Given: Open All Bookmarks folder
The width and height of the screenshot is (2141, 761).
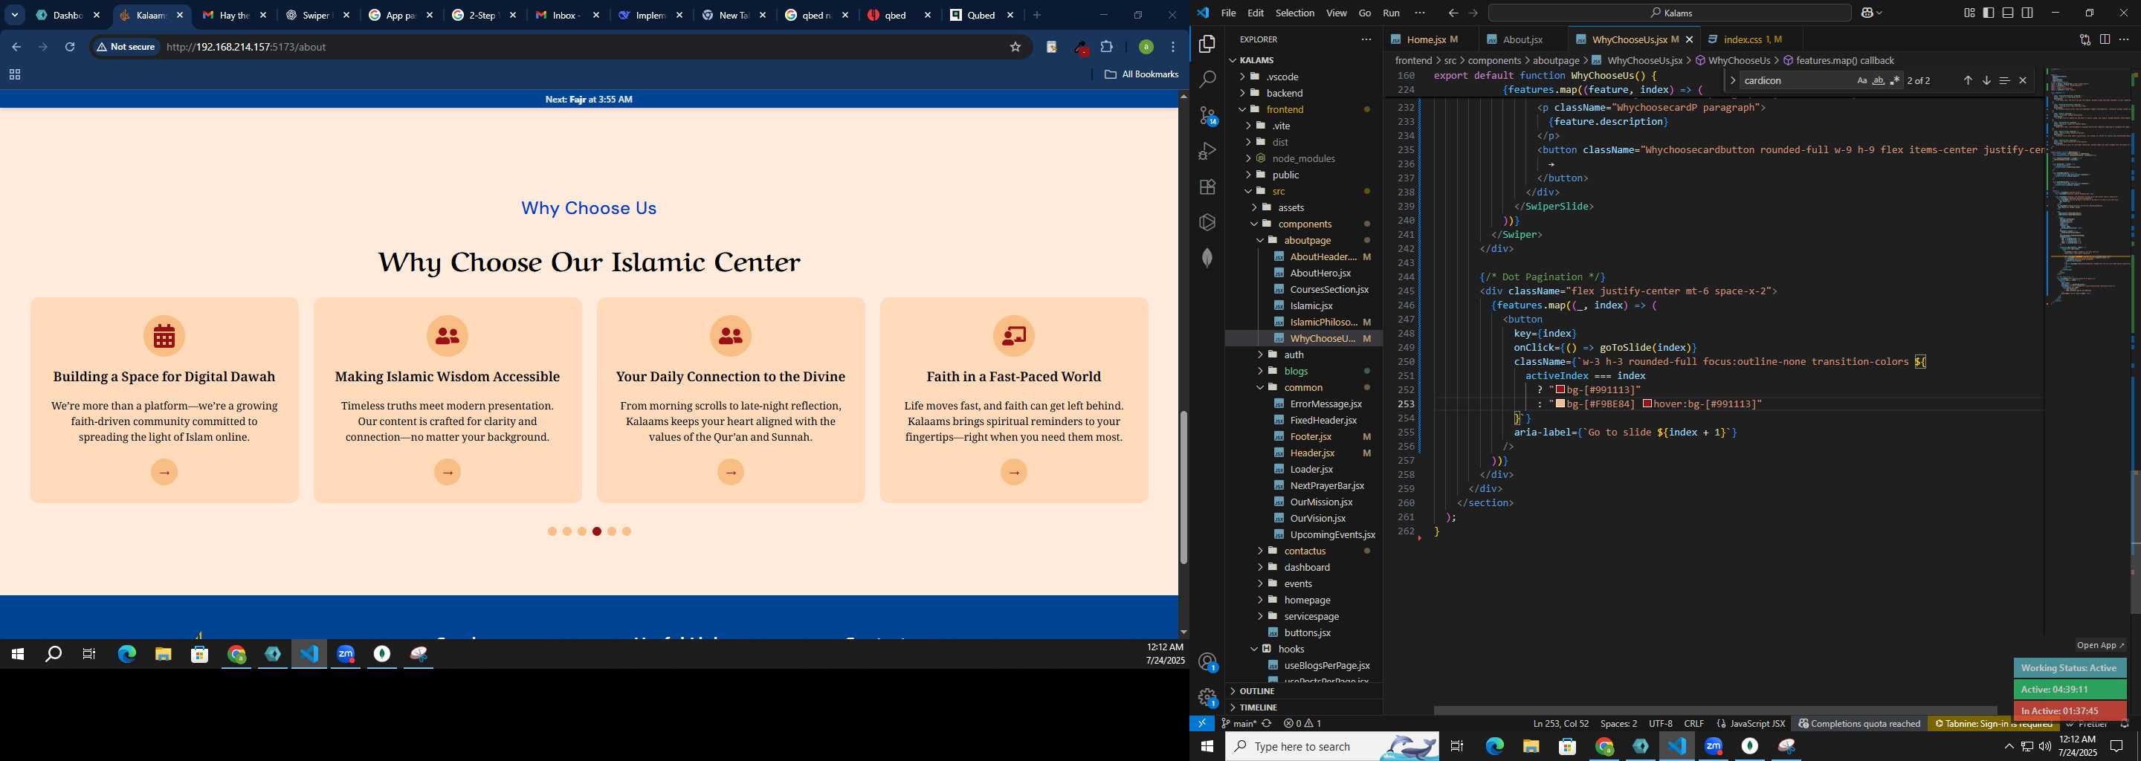Looking at the screenshot, I should coord(1141,75).
